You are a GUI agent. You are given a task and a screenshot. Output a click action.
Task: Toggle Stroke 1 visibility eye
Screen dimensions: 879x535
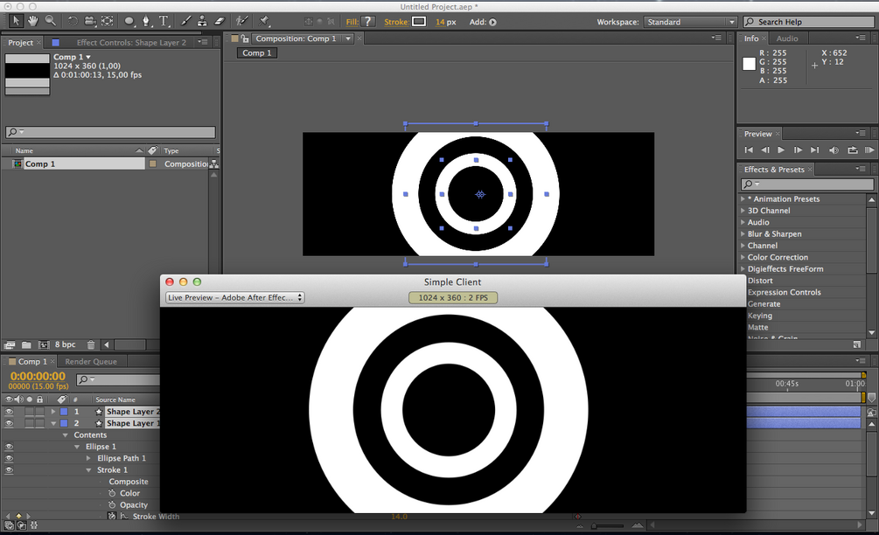click(9, 470)
